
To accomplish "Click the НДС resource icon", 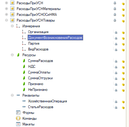I will (24, 67).
